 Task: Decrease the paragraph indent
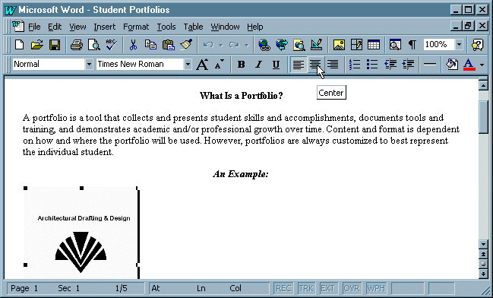390,65
